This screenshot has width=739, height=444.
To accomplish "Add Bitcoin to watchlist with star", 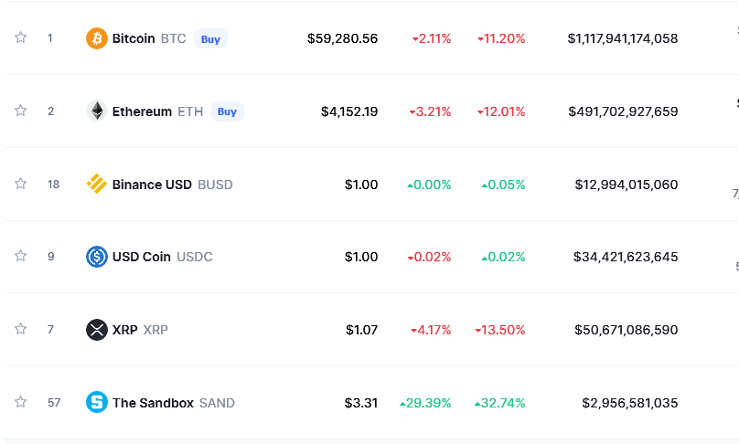I will [x=20, y=37].
